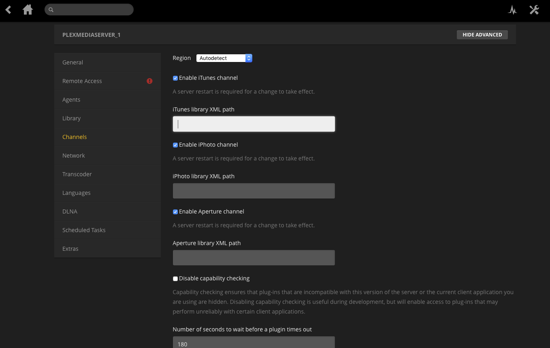Enable Disable capability checking checkbox

(x=175, y=279)
